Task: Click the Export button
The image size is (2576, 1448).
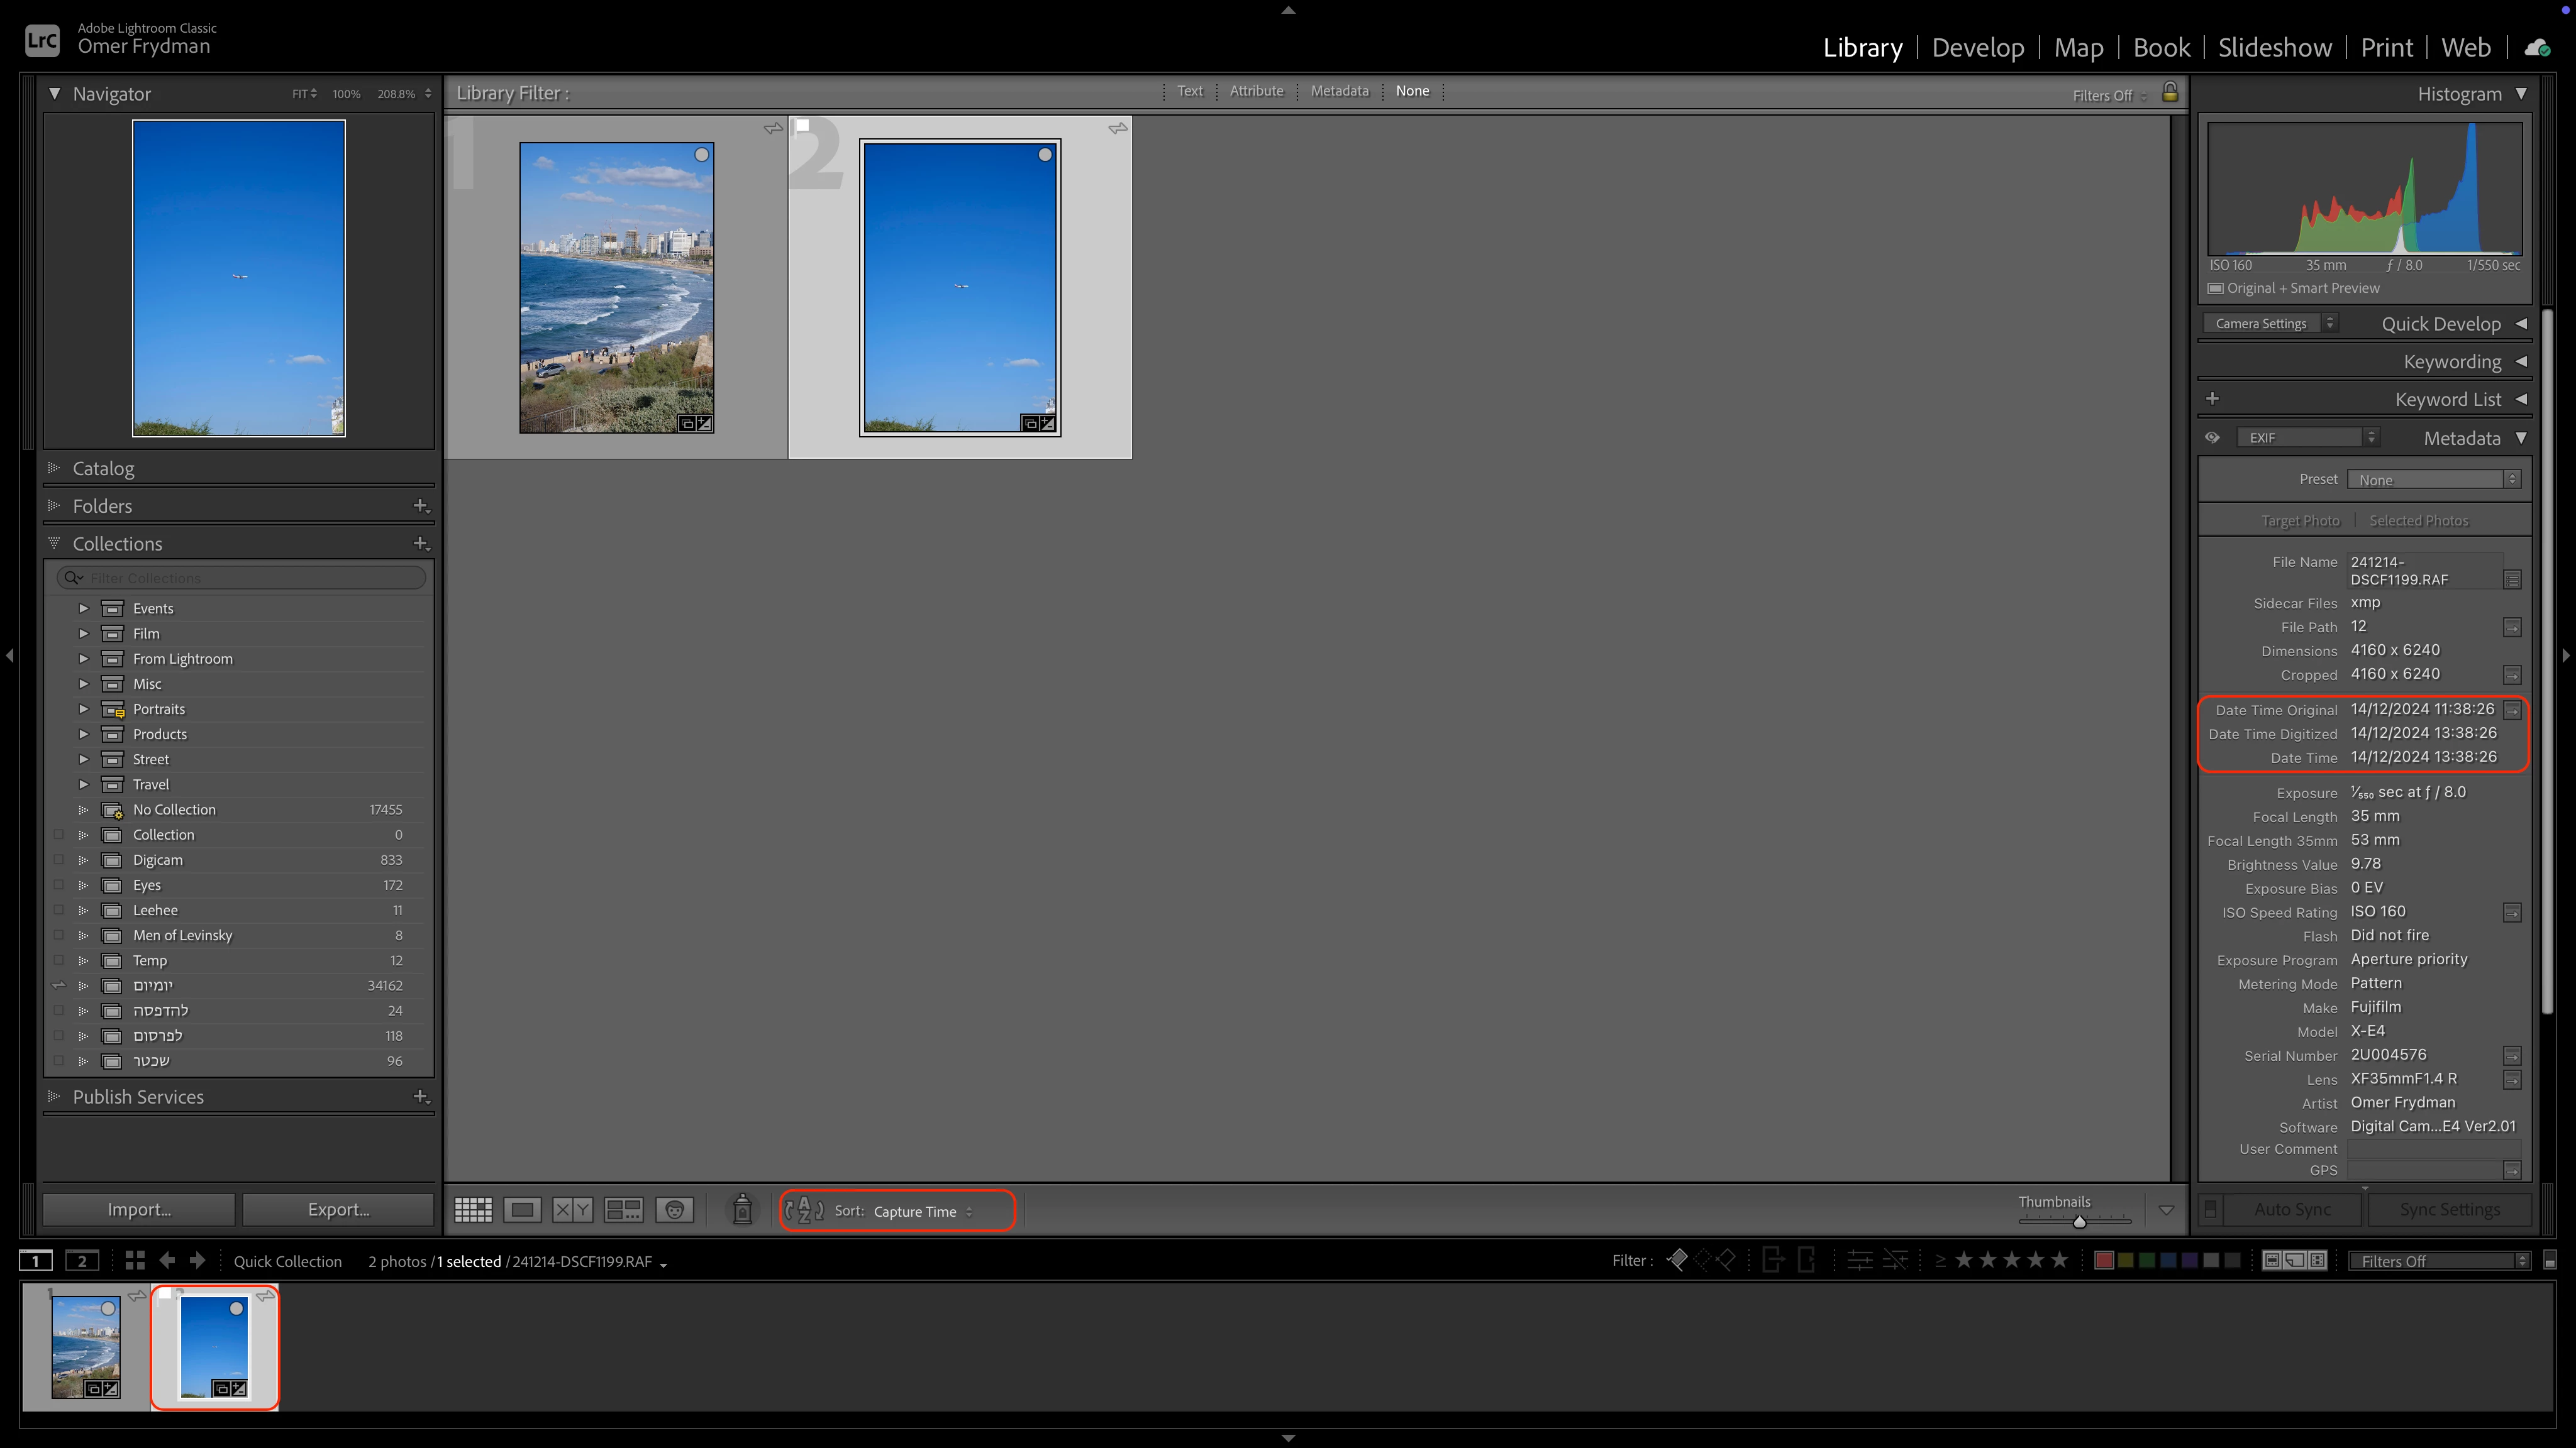Action: [338, 1209]
